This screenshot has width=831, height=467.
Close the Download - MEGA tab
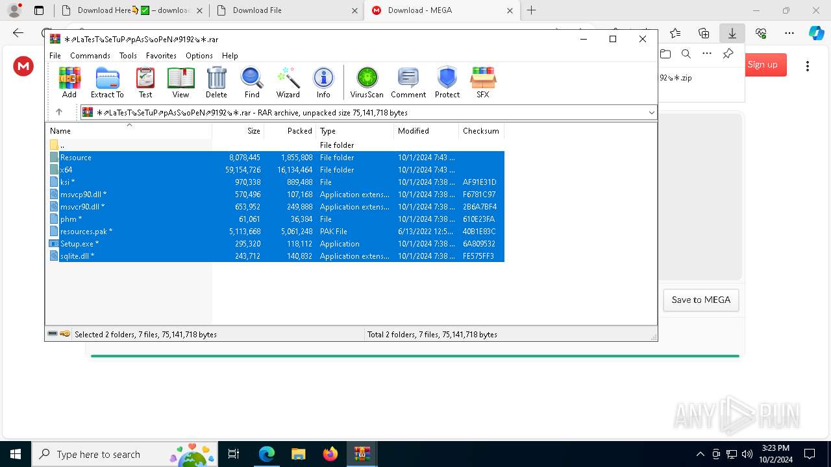[x=510, y=10]
